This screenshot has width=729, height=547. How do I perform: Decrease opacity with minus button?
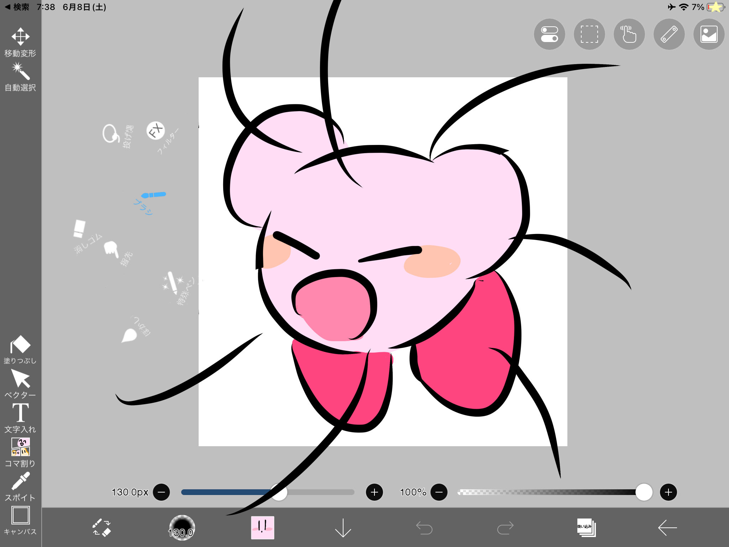439,492
